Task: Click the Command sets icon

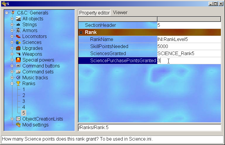Action: click(18, 72)
